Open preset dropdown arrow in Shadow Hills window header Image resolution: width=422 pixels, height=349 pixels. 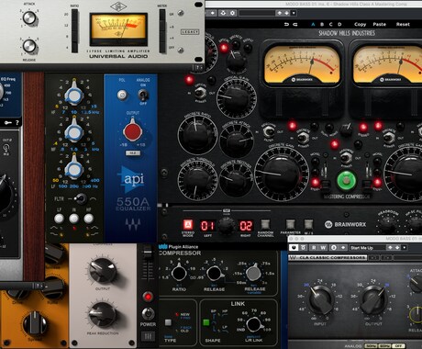click(294, 13)
